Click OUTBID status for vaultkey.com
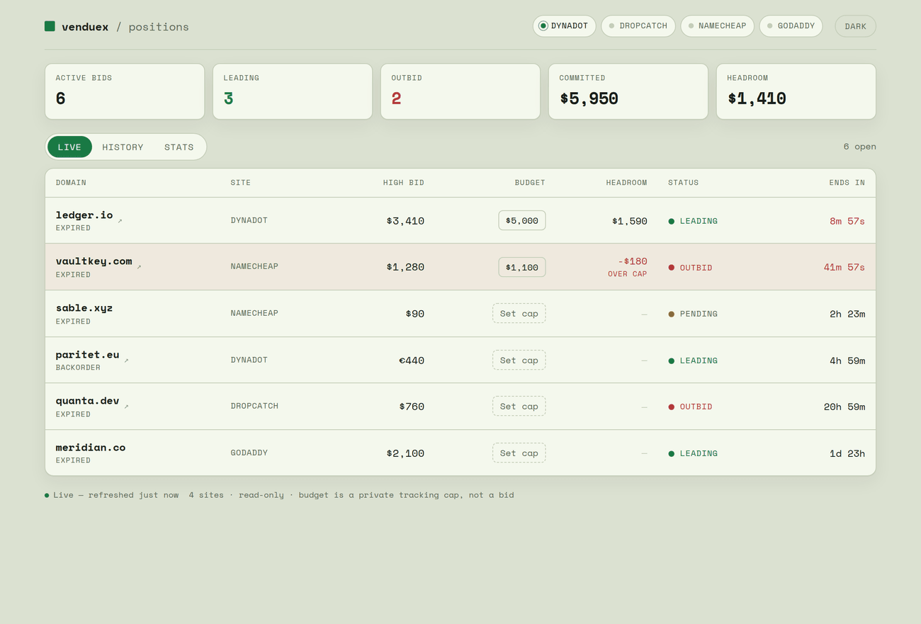 point(690,268)
